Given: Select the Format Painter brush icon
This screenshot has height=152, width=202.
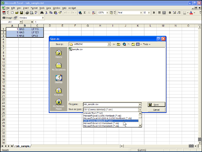Looking at the screenshot, I should [60, 13].
